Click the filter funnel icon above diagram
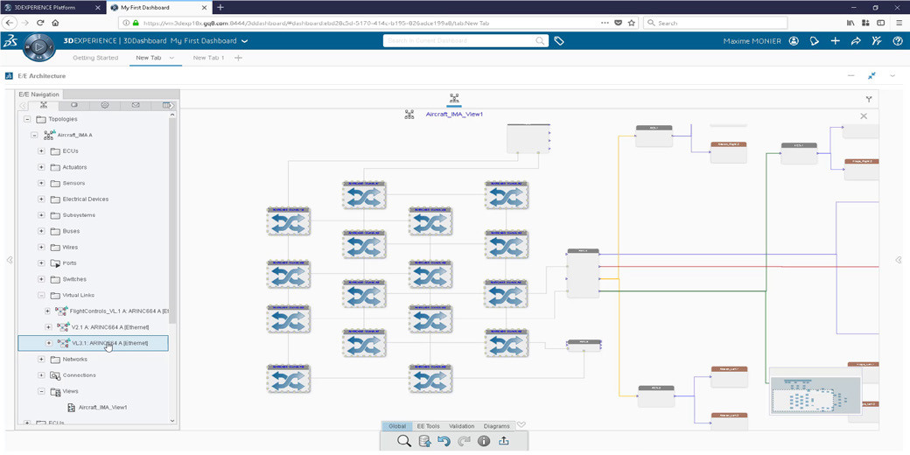This screenshot has width=910, height=455. coord(868,99)
